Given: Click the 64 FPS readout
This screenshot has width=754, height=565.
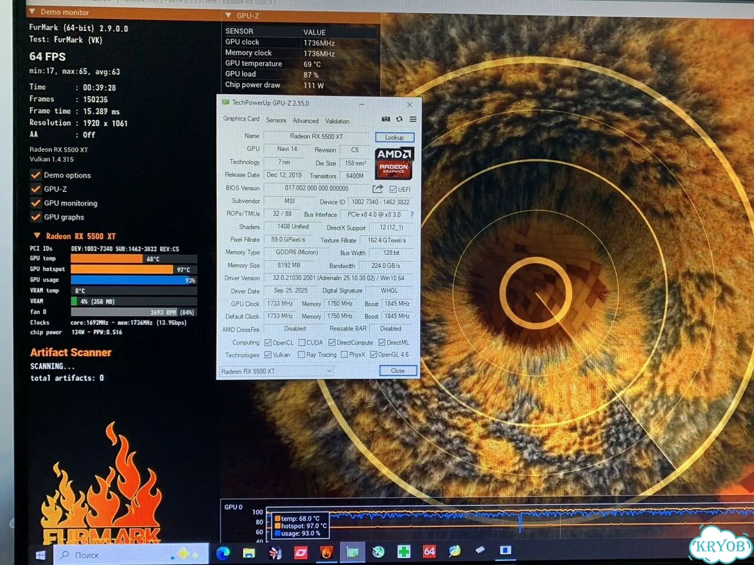Looking at the screenshot, I should pos(48,56).
